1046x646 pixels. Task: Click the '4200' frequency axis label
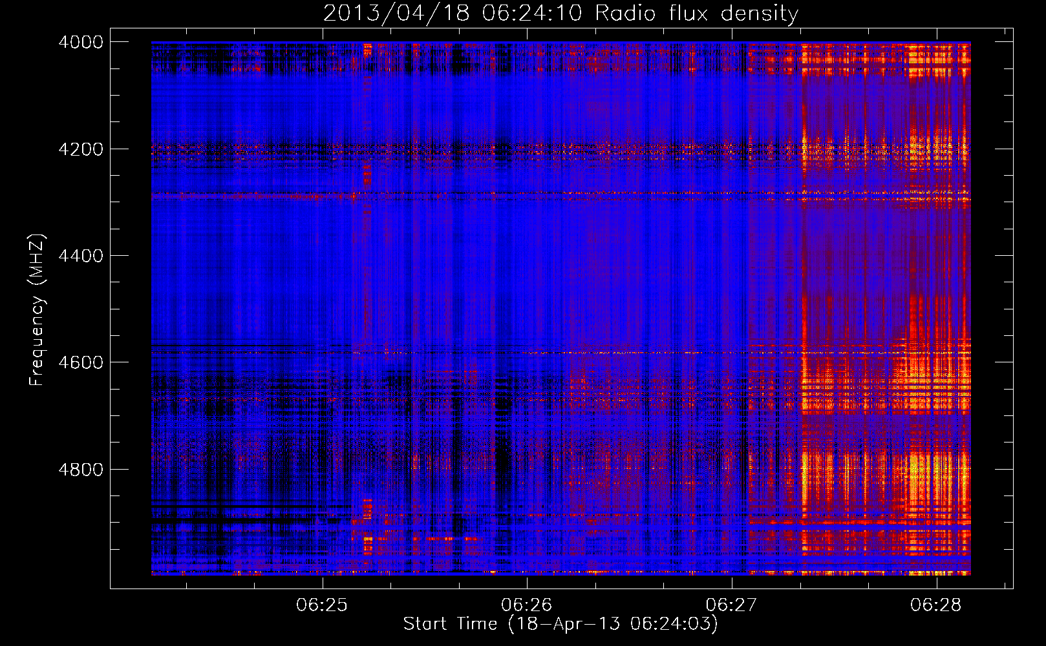click(81, 149)
